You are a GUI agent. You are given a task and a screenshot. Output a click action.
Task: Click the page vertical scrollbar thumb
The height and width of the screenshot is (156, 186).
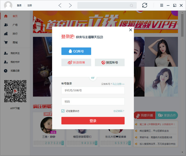[182, 25]
